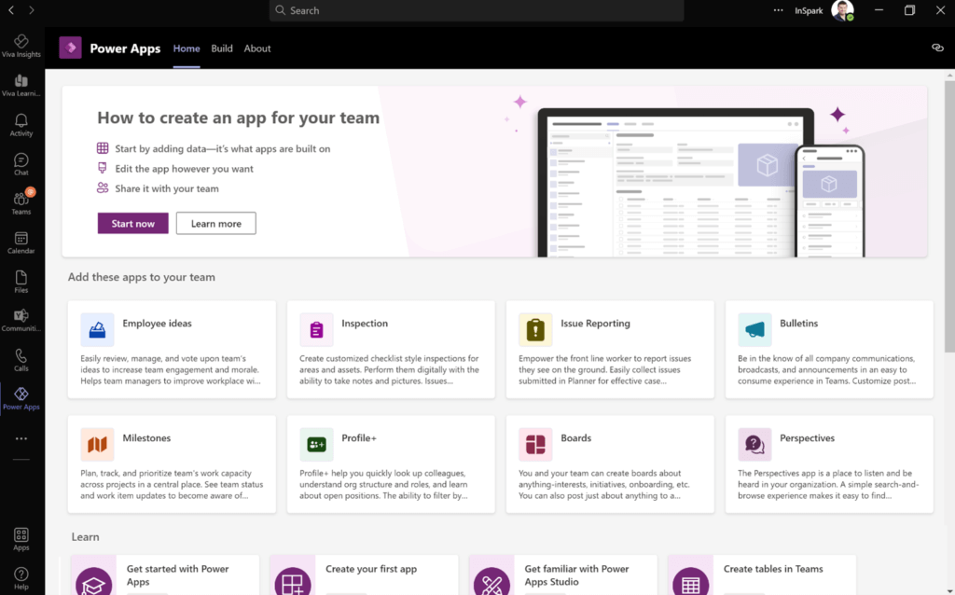Click the Search bar
955x595 pixels.
(477, 10)
